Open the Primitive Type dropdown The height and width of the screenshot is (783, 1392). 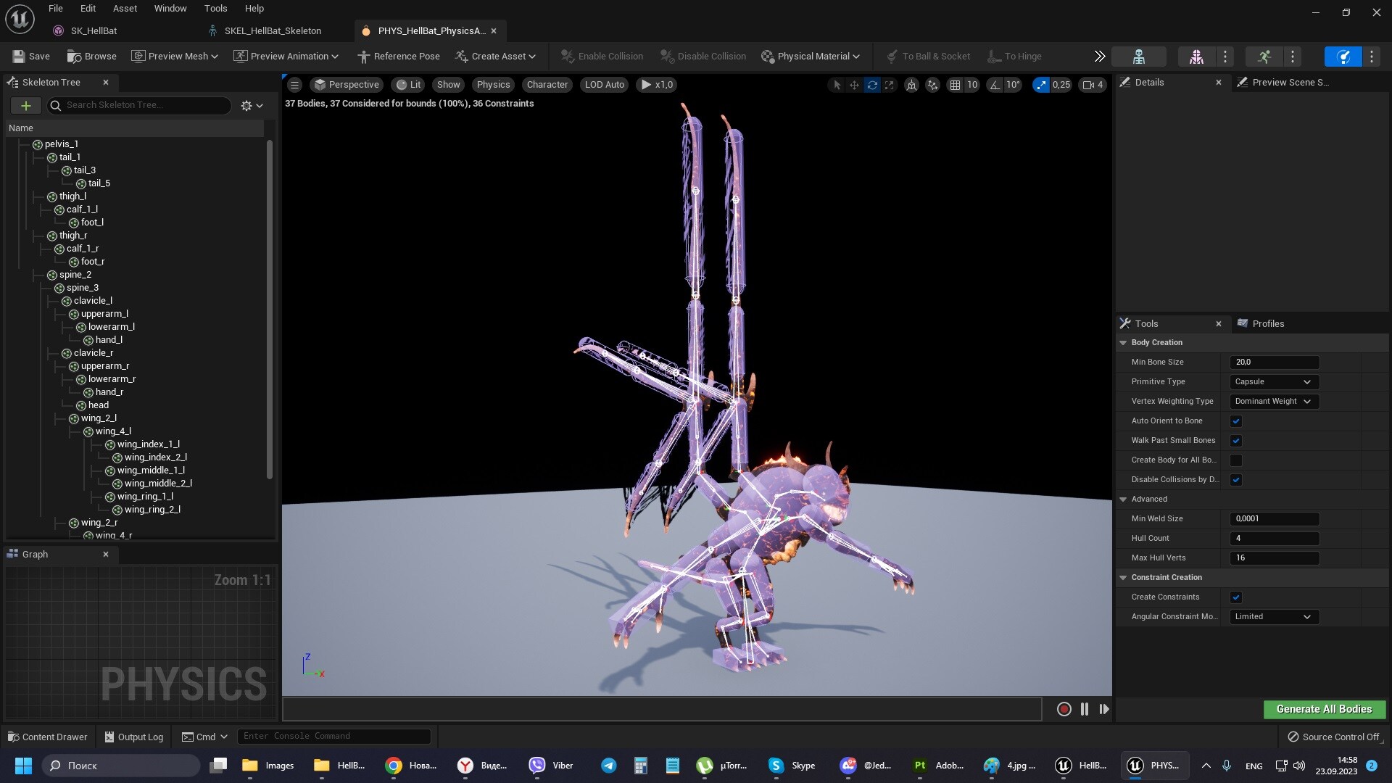(1274, 381)
